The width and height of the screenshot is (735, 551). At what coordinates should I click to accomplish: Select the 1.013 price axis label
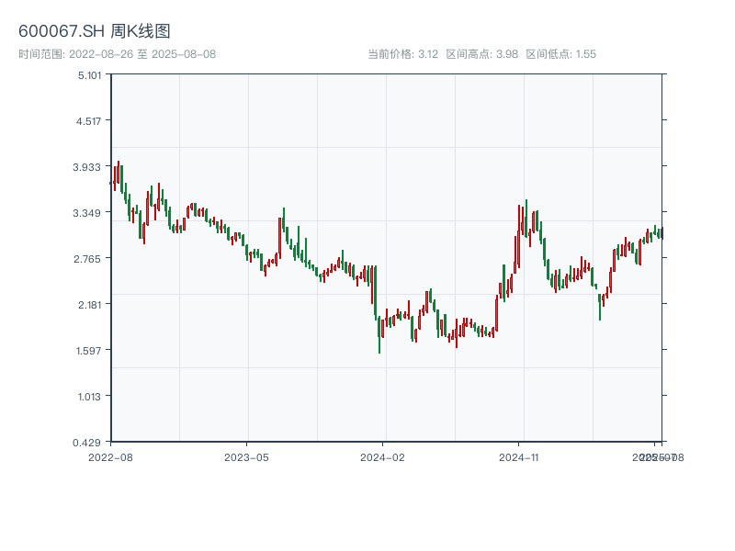[x=89, y=396]
